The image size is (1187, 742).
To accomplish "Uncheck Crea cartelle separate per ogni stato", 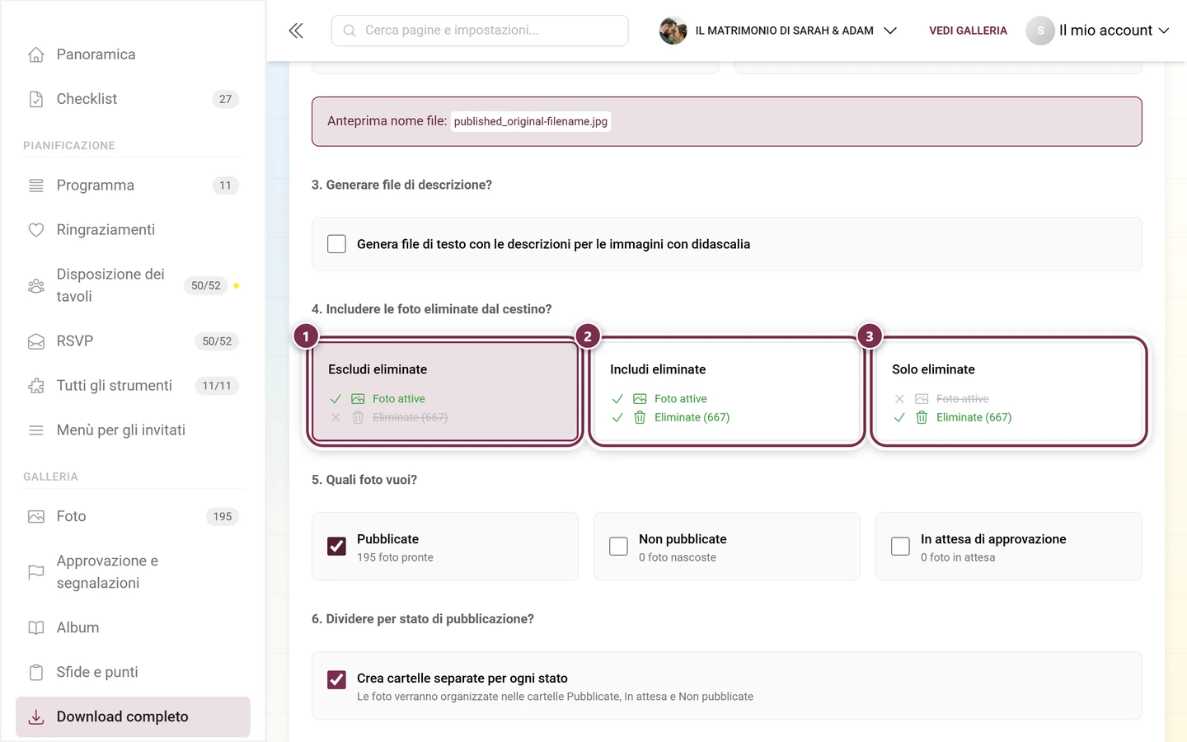I will (x=336, y=679).
